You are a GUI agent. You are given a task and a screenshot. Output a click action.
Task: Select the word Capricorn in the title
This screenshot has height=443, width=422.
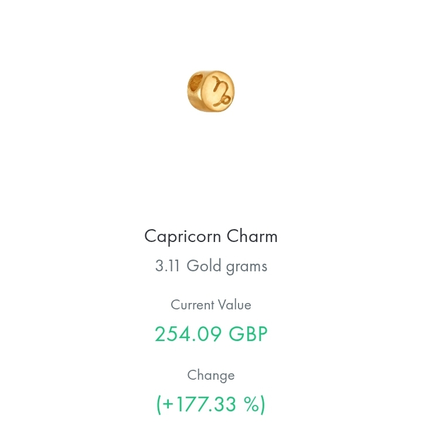[x=183, y=237]
